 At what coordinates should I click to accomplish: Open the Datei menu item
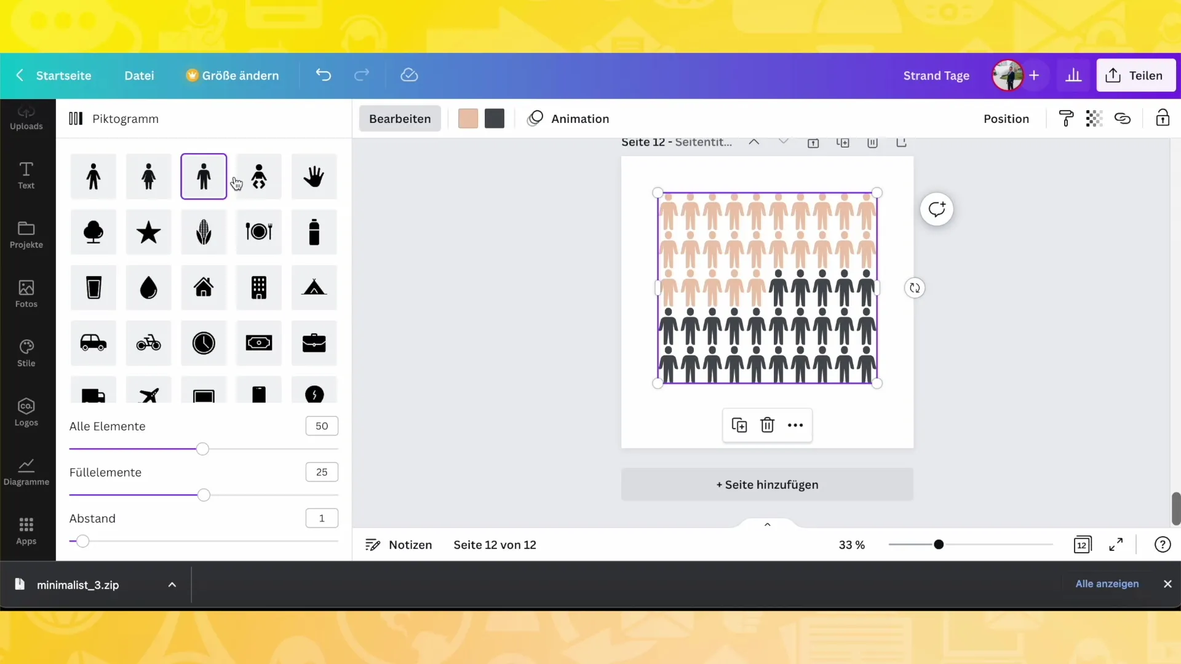coord(138,76)
